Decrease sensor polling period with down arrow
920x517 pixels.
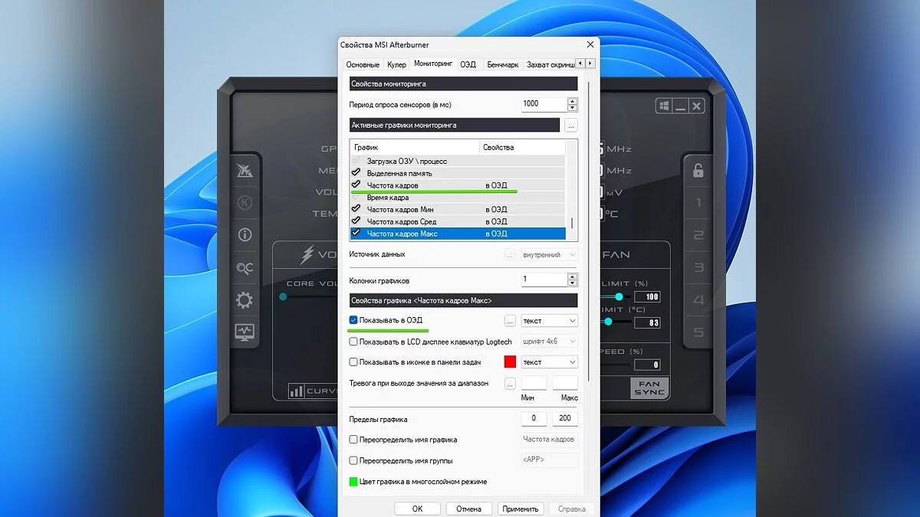572,107
